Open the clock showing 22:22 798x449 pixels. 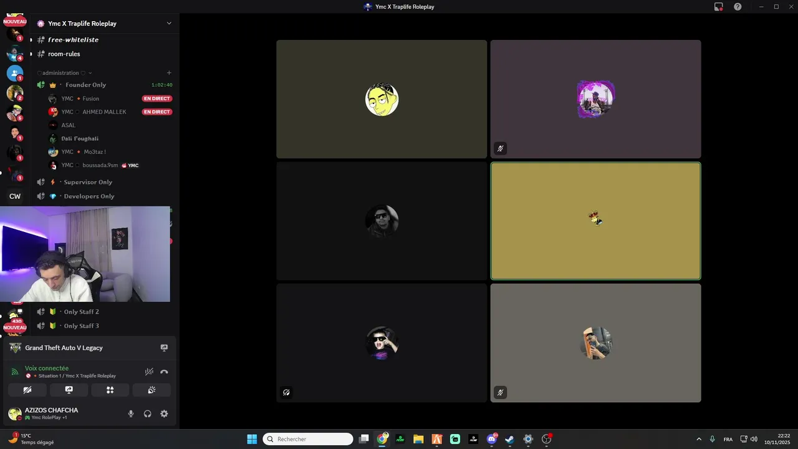(x=777, y=439)
